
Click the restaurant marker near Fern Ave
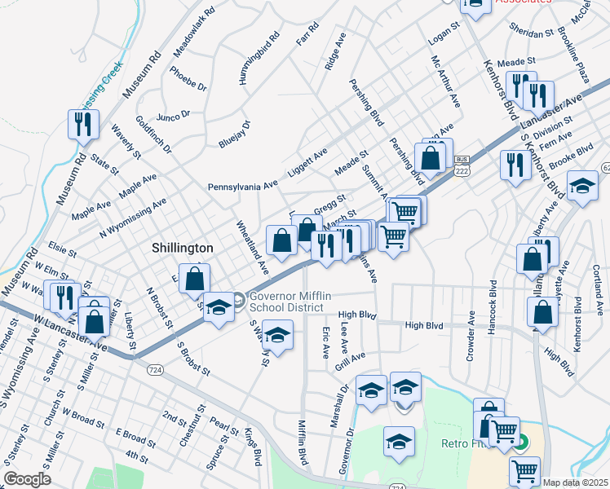[x=515, y=165]
